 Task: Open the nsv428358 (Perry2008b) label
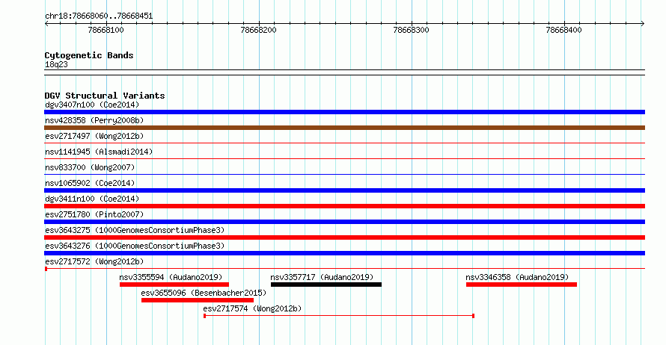(94, 120)
